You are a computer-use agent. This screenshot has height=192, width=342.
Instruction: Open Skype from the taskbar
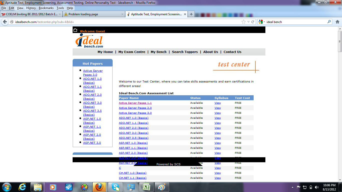click(115, 187)
